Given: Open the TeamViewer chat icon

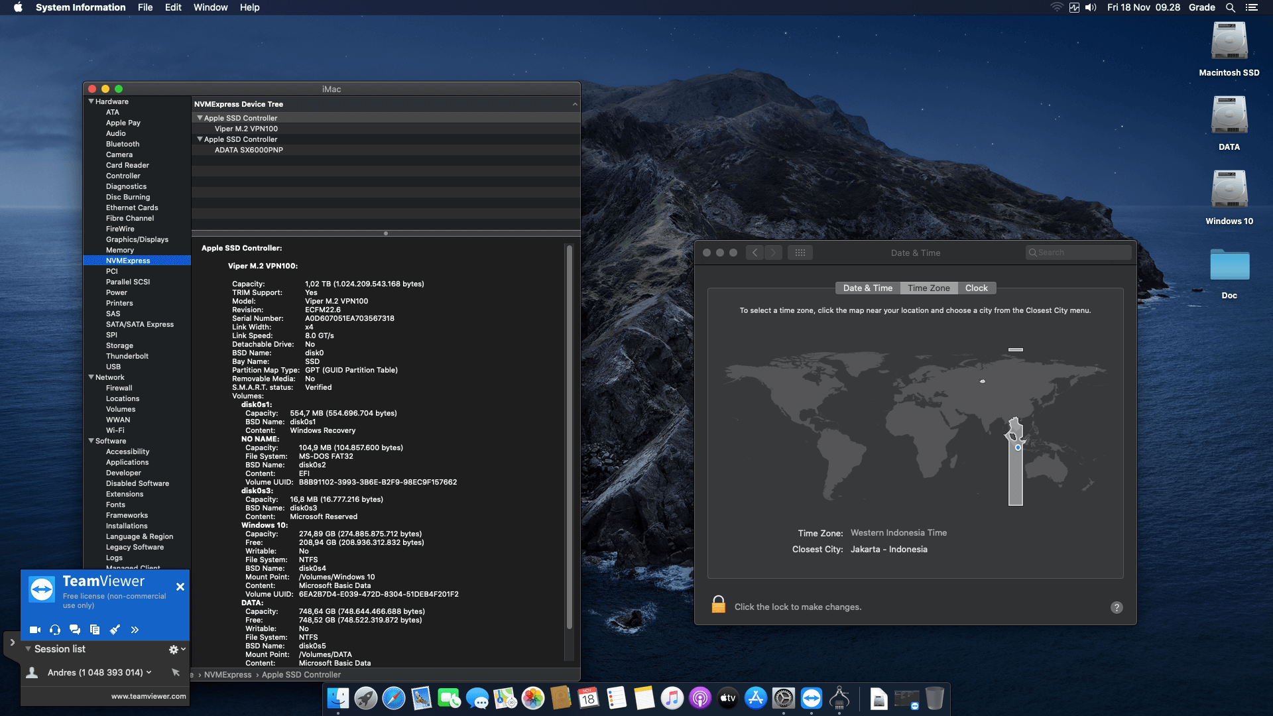Looking at the screenshot, I should tap(74, 630).
